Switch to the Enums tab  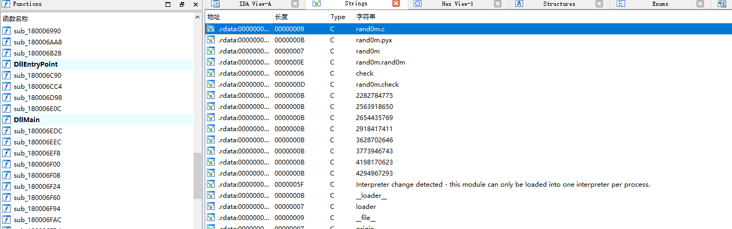tap(660, 4)
